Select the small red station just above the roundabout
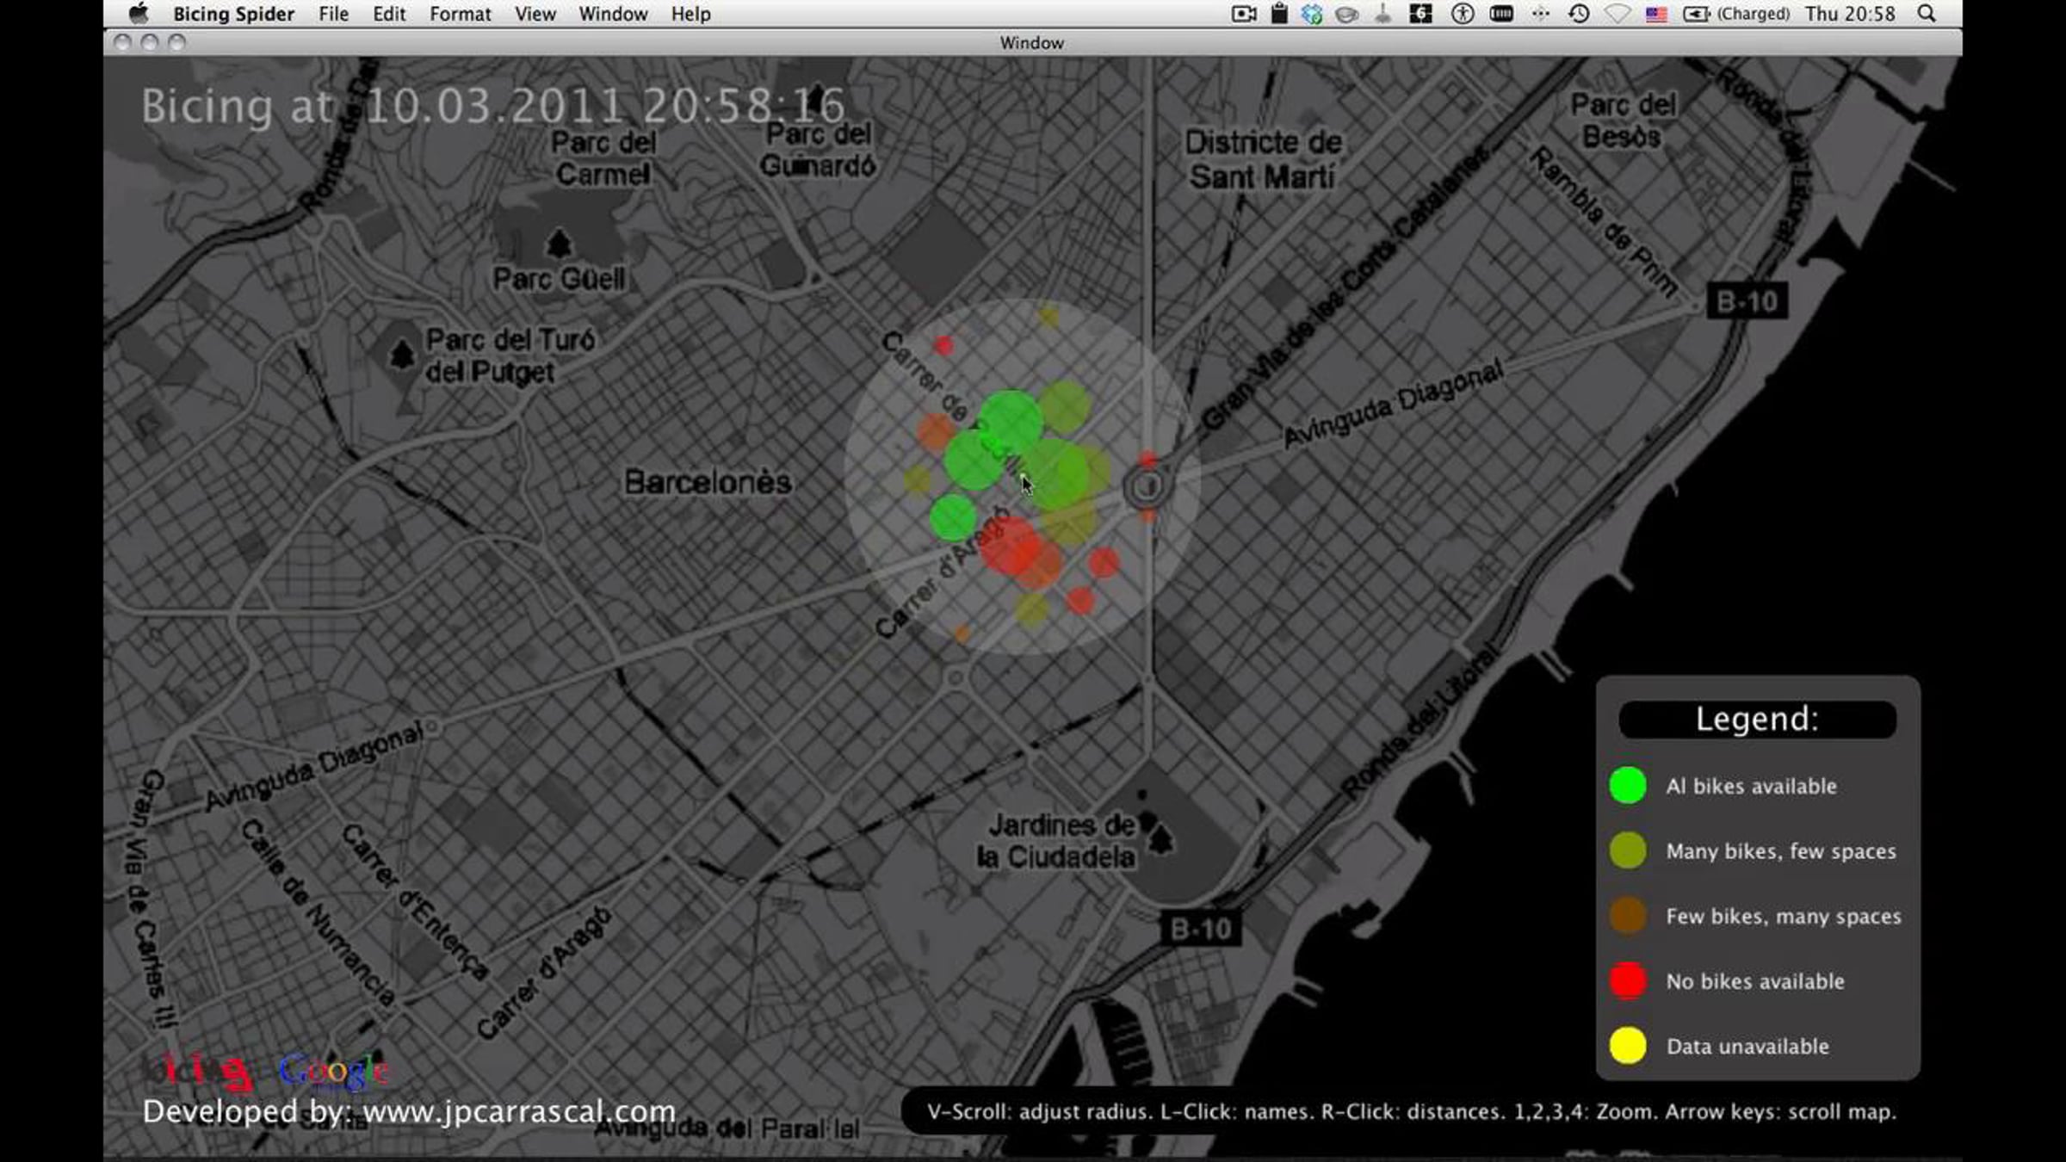The image size is (2066, 1162). point(1148,460)
